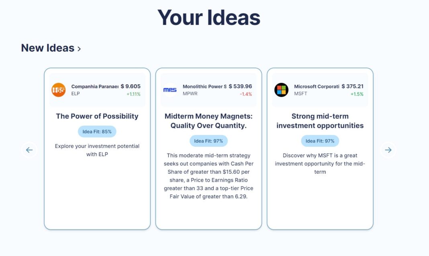The image size is (429, 256).
Task: Click the +1.5% MSFT change value
Action: click(357, 94)
